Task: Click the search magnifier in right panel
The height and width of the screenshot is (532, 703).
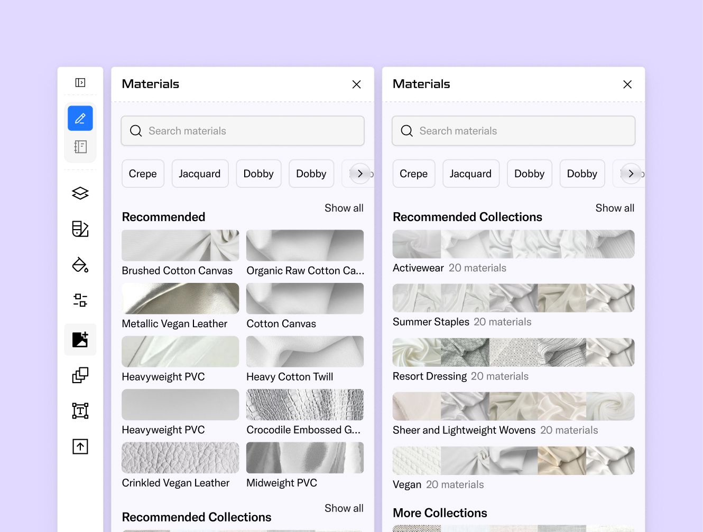Action: pyautogui.click(x=407, y=131)
